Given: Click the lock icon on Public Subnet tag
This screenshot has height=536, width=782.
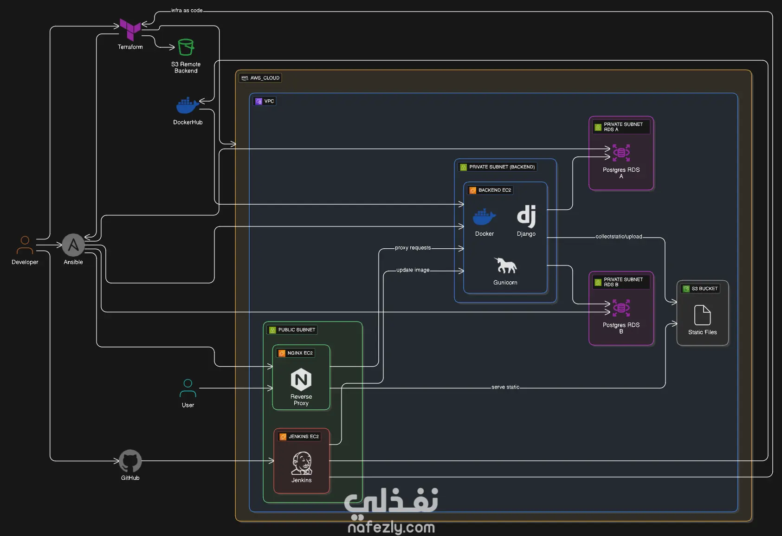Looking at the screenshot, I should 272,330.
